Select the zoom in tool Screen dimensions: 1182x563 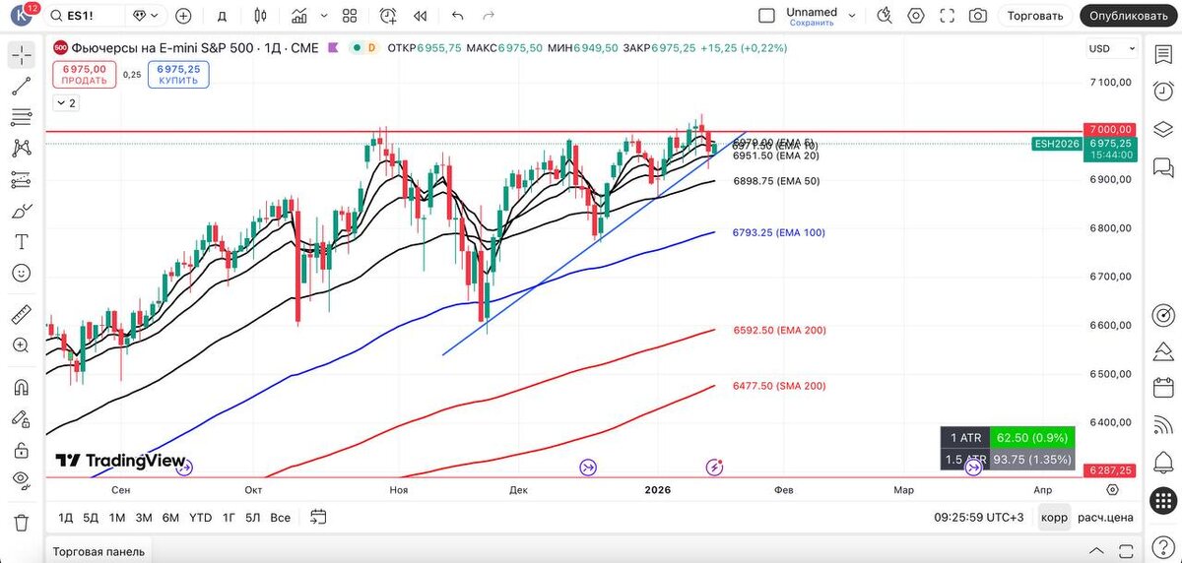click(21, 345)
